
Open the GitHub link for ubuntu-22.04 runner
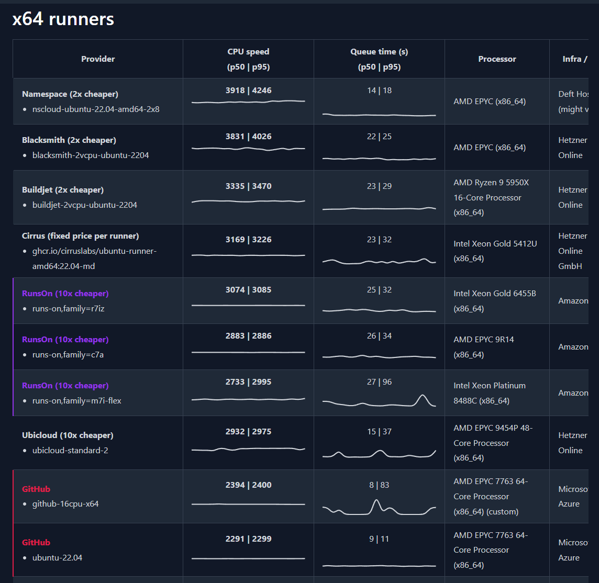pos(36,543)
